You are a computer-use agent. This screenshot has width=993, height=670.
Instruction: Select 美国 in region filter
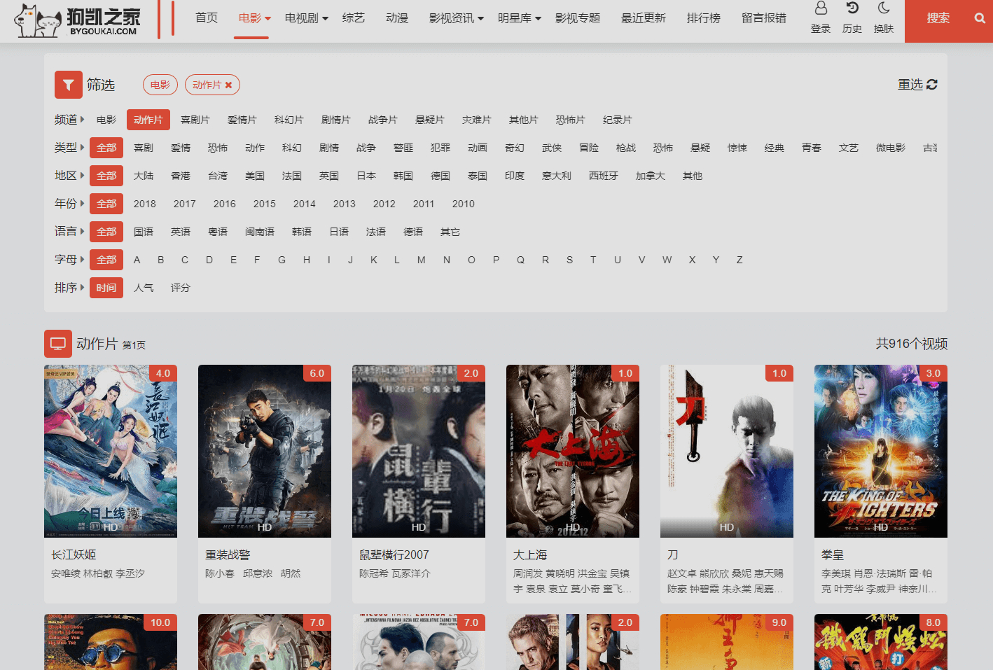pos(255,176)
